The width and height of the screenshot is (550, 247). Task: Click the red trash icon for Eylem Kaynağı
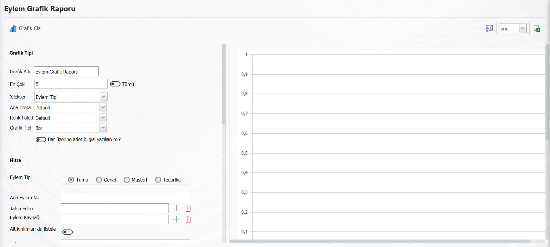(x=188, y=219)
